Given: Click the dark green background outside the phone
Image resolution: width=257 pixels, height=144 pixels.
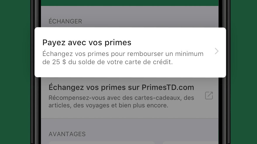Looking at the screenshot, I should pyautogui.click(x=15, y=72).
